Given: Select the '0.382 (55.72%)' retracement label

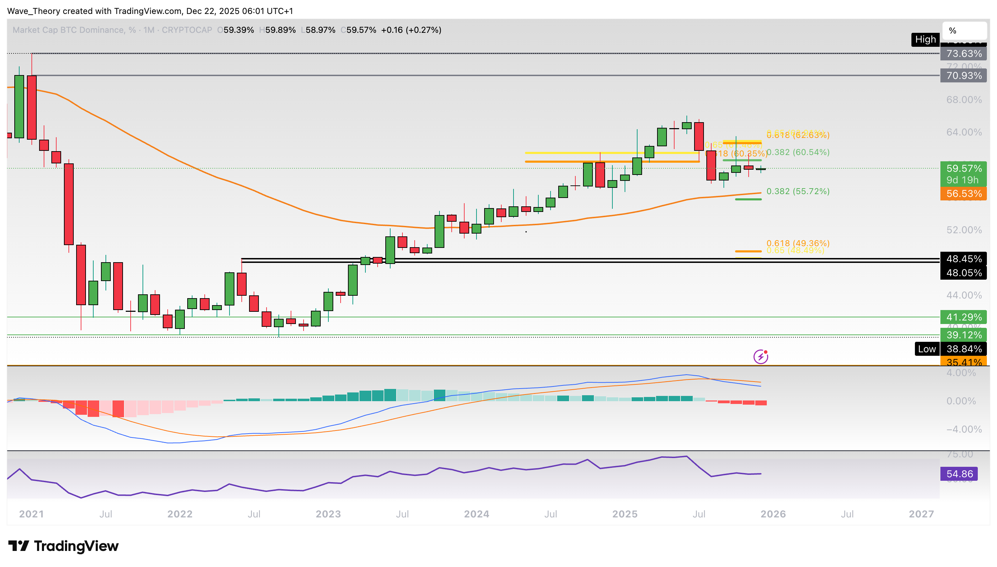Looking at the screenshot, I should point(798,191).
